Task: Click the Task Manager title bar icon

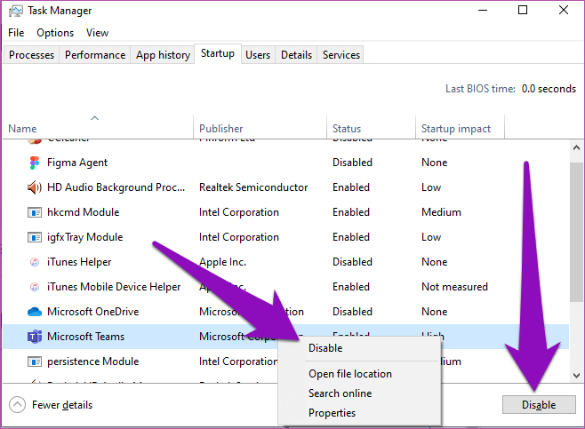Action: pos(16,12)
